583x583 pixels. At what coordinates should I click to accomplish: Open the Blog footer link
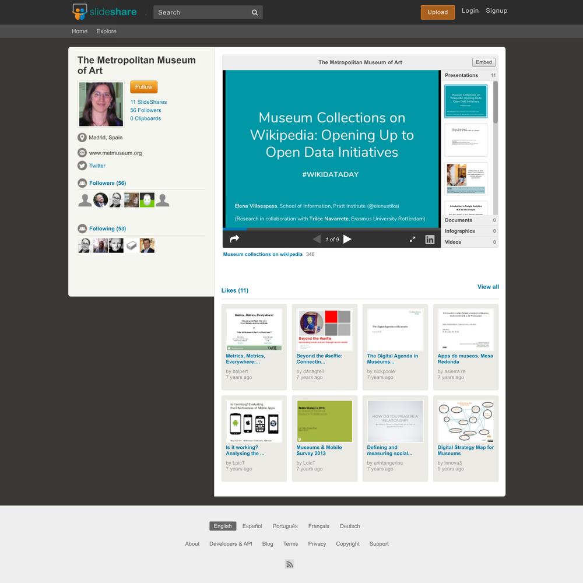click(268, 544)
